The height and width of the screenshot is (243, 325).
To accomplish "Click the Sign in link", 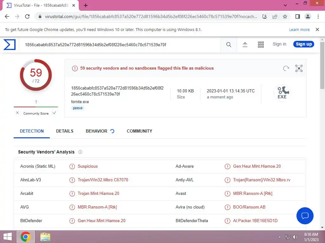I will click(279, 44).
